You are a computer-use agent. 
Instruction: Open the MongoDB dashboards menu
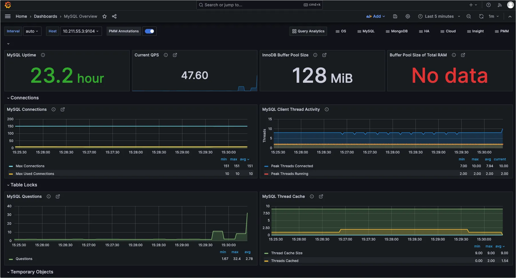coord(397,31)
